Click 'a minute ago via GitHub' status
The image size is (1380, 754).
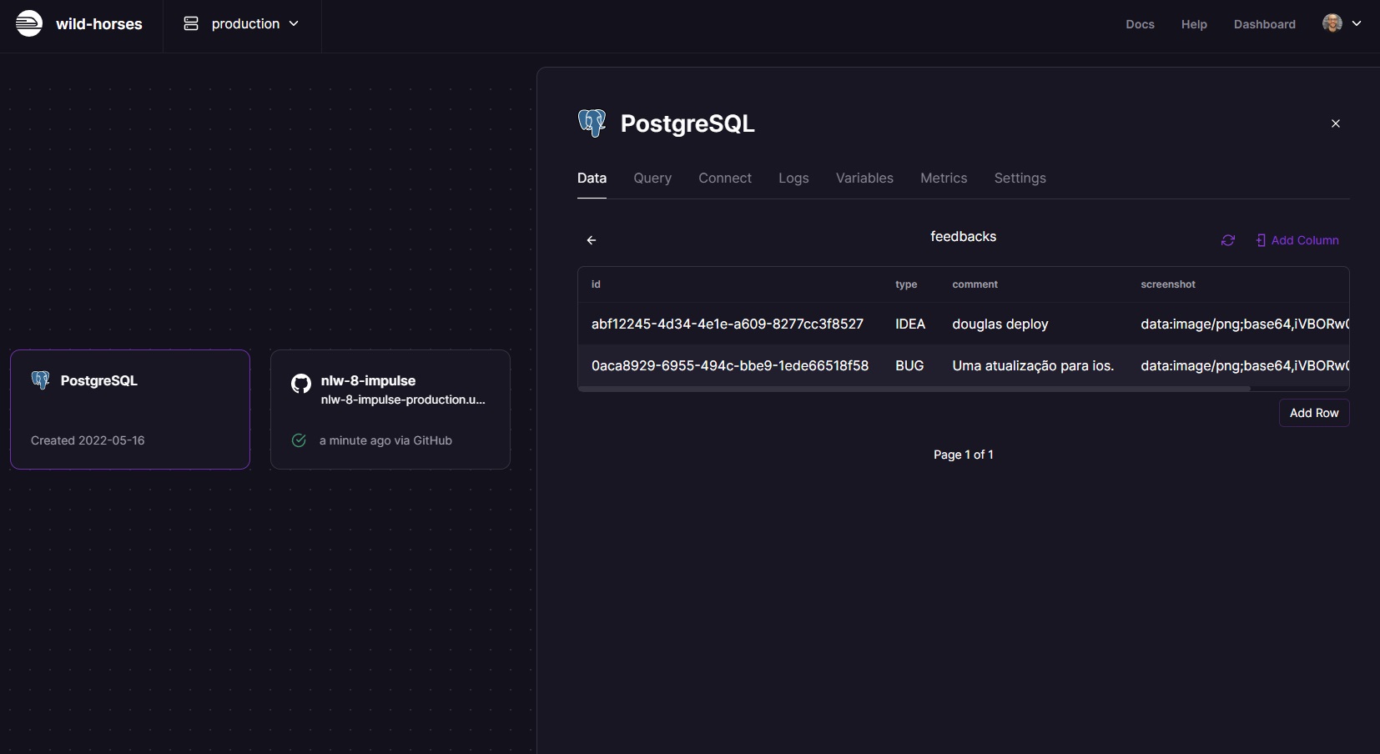385,440
